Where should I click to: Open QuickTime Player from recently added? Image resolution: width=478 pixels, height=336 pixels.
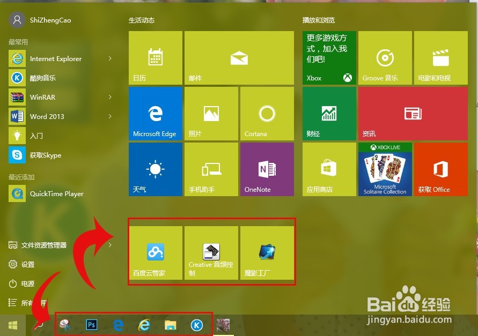[60, 194]
